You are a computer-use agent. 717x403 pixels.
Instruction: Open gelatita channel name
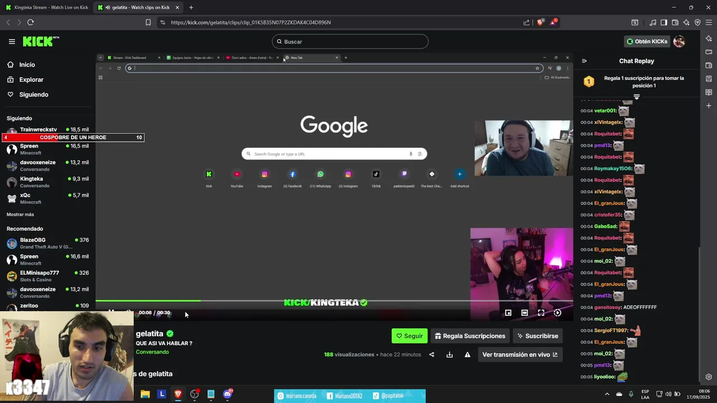pyautogui.click(x=150, y=334)
